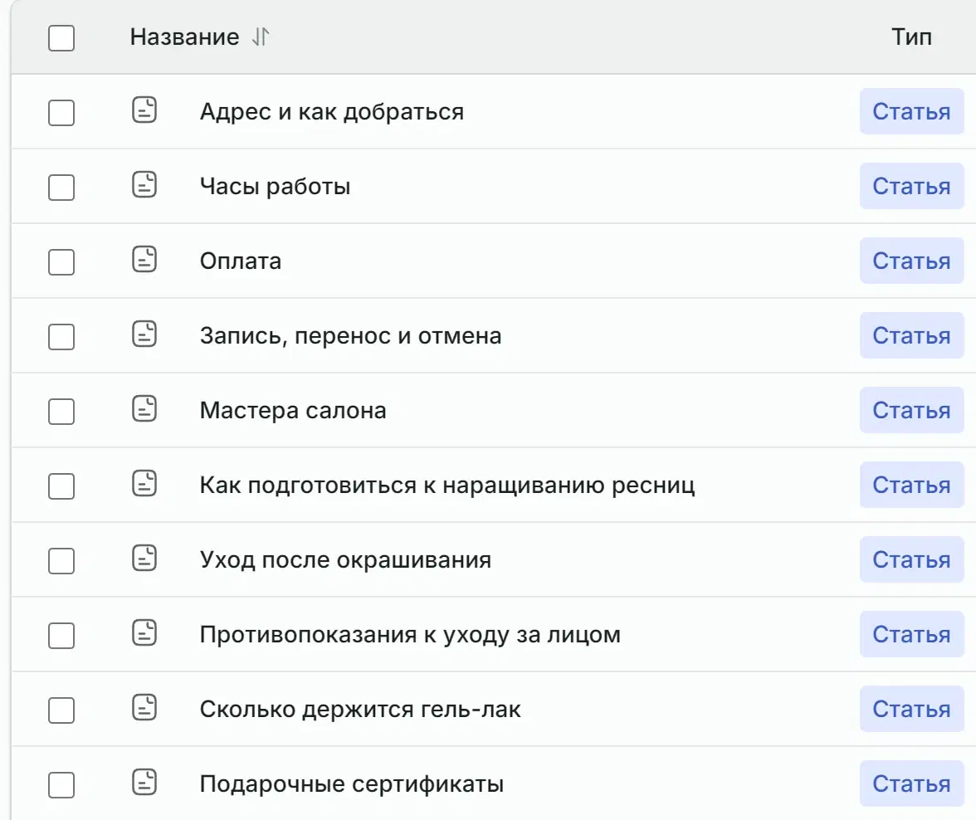The width and height of the screenshot is (976, 820).
Task: Click the Название column header
Action: click(184, 37)
